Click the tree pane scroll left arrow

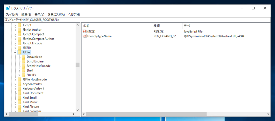(x=7, y=114)
